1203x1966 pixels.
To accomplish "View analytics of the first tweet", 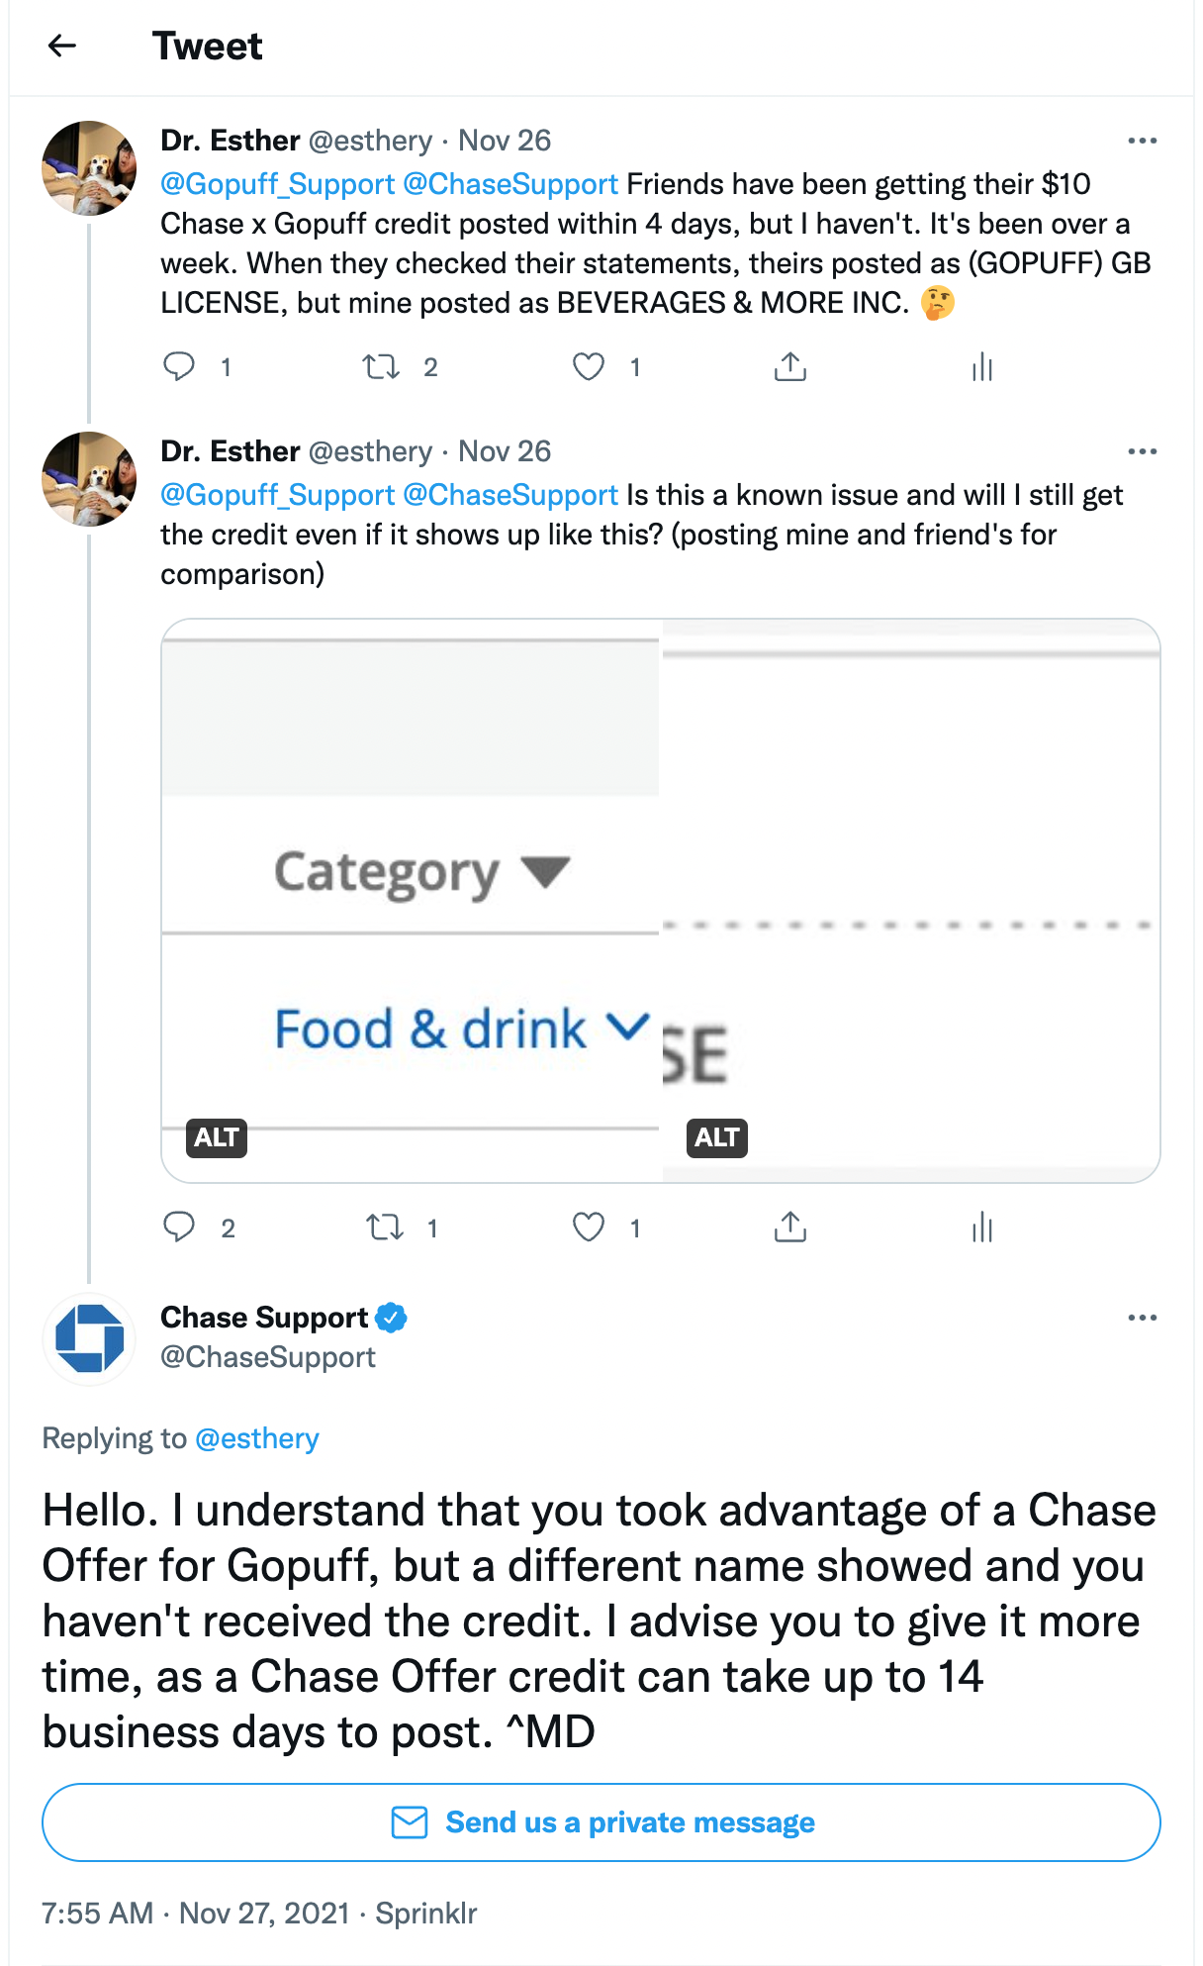I will pyautogui.click(x=981, y=367).
